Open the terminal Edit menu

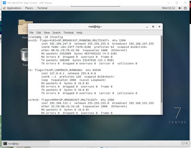click(39, 33)
